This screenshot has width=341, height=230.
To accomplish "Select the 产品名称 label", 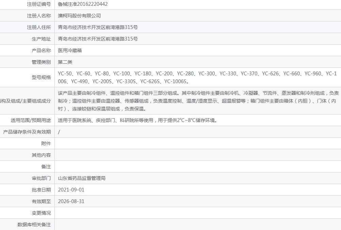I will [x=41, y=50].
